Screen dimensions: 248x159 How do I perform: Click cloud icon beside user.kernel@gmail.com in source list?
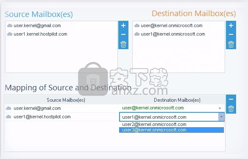[10, 25]
